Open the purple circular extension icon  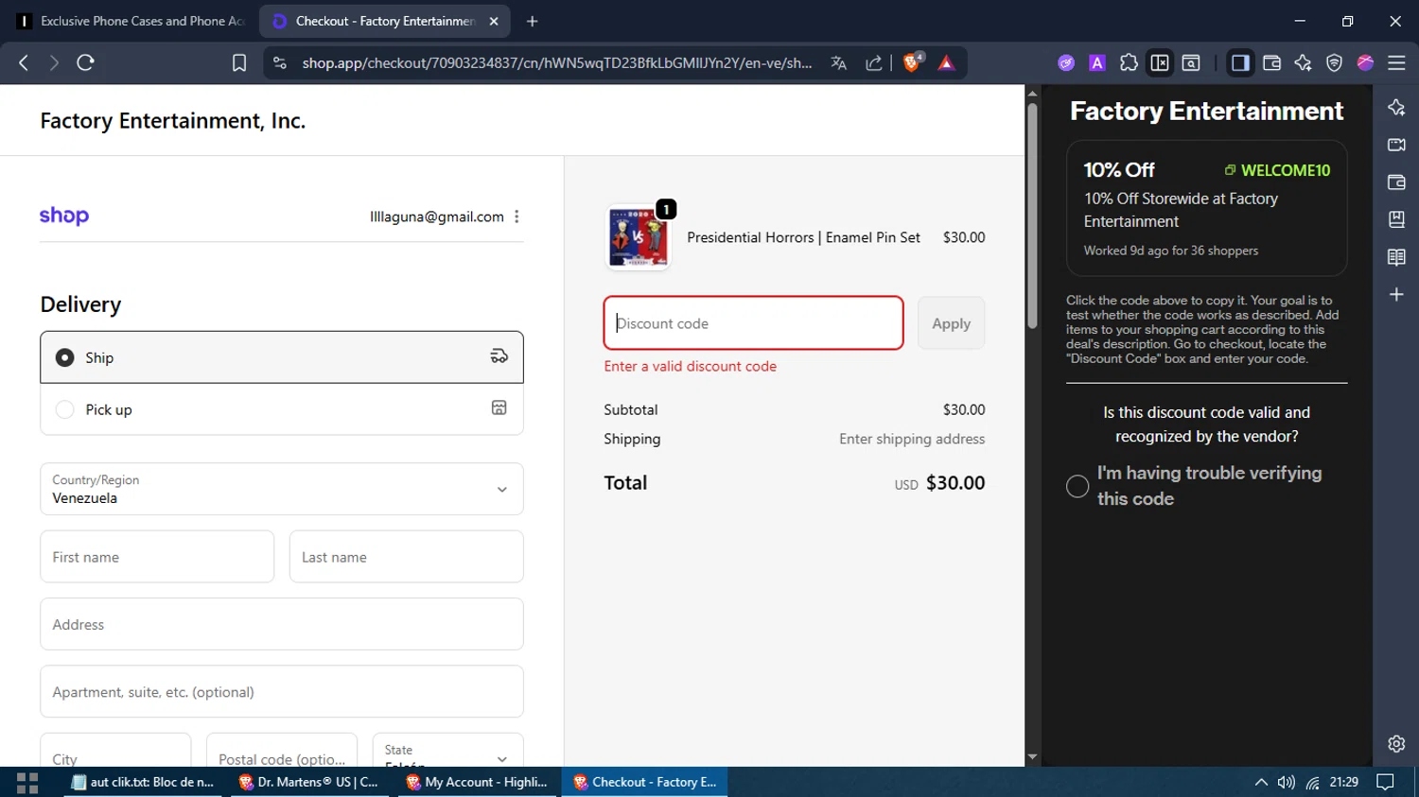pos(1066,62)
